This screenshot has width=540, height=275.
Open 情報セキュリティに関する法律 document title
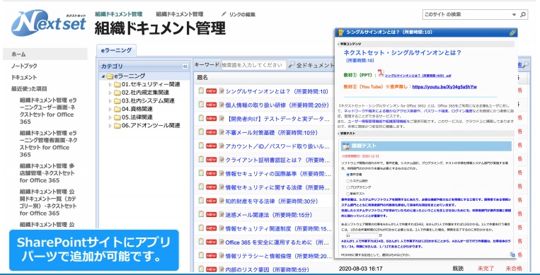coord(278,187)
